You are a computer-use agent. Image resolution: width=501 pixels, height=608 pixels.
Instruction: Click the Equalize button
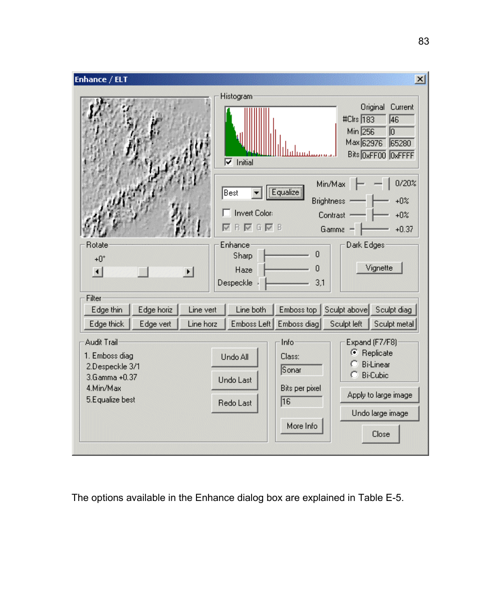tap(285, 193)
